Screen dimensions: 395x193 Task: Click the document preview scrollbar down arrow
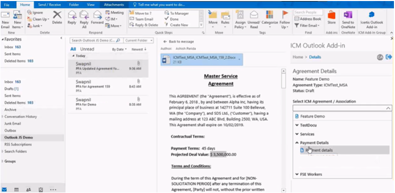click(284, 190)
